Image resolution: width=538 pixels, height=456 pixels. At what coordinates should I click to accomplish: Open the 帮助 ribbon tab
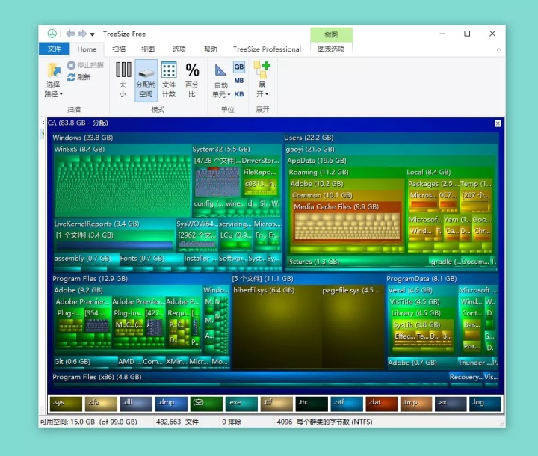[x=210, y=49]
